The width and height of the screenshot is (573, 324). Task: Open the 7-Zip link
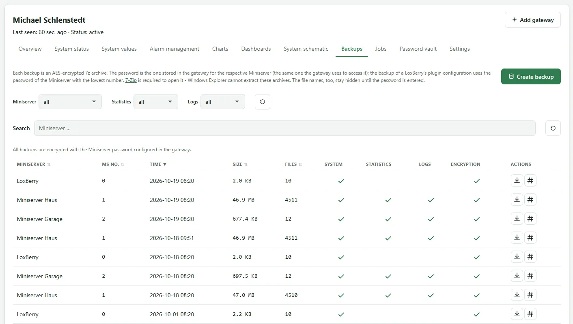[x=131, y=80]
